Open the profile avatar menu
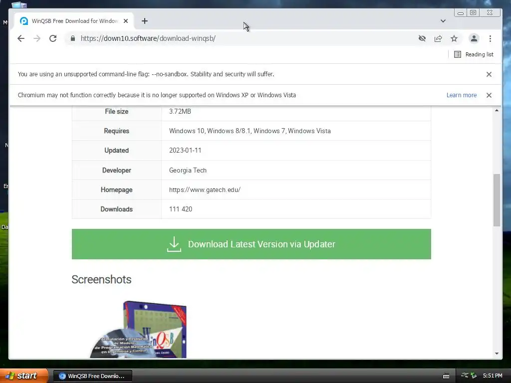The width and height of the screenshot is (511, 383). click(x=474, y=38)
